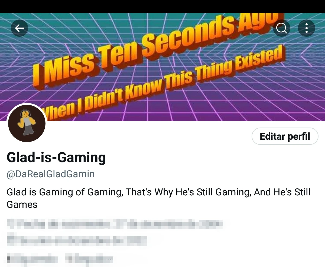Image resolution: width=325 pixels, height=267 pixels.
Task: Open the blurred followers count
Action: pyautogui.click(x=89, y=259)
